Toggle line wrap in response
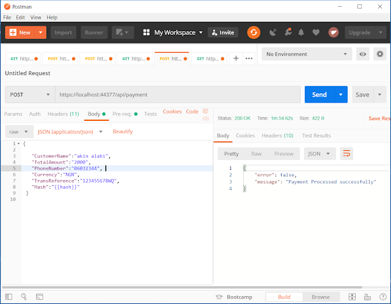 346,154
